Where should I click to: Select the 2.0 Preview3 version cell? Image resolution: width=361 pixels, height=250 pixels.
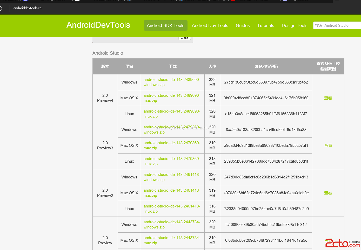click(x=105, y=145)
